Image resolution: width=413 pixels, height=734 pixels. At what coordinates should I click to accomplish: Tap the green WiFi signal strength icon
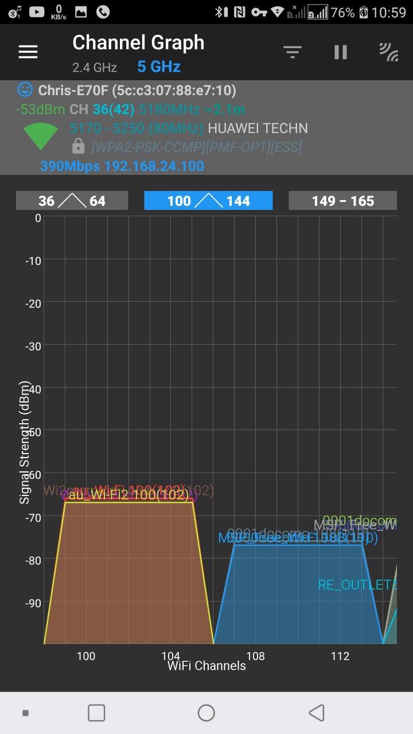pos(41,136)
